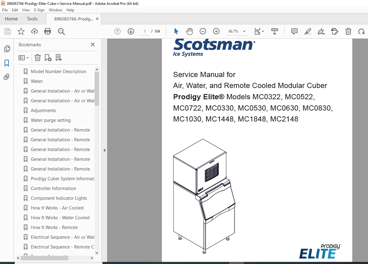Open Model Number Description bookmark
This screenshot has width=368, height=264.
(x=59, y=72)
